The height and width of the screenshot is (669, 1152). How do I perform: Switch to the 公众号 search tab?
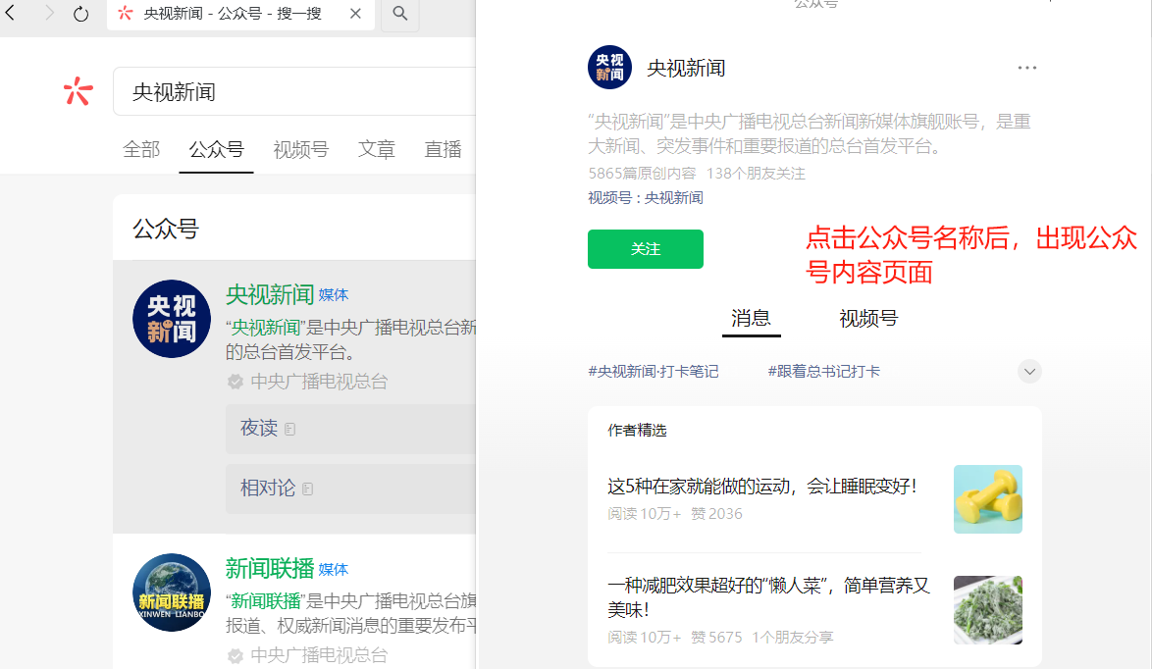(216, 150)
